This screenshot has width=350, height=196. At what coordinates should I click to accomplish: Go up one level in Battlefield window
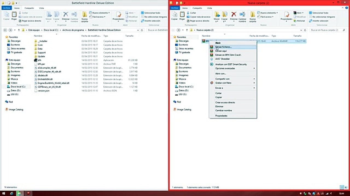pos(19,30)
